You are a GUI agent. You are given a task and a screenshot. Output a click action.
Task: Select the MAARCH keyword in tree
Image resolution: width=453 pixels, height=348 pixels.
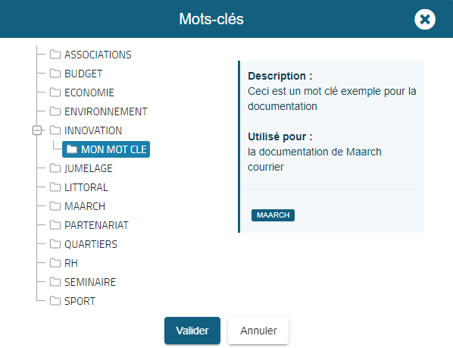(x=85, y=206)
